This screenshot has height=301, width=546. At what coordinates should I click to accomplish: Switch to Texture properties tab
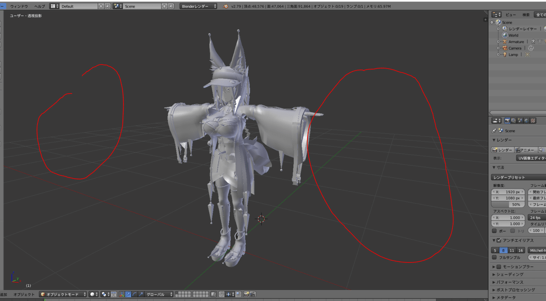pyautogui.click(x=533, y=120)
